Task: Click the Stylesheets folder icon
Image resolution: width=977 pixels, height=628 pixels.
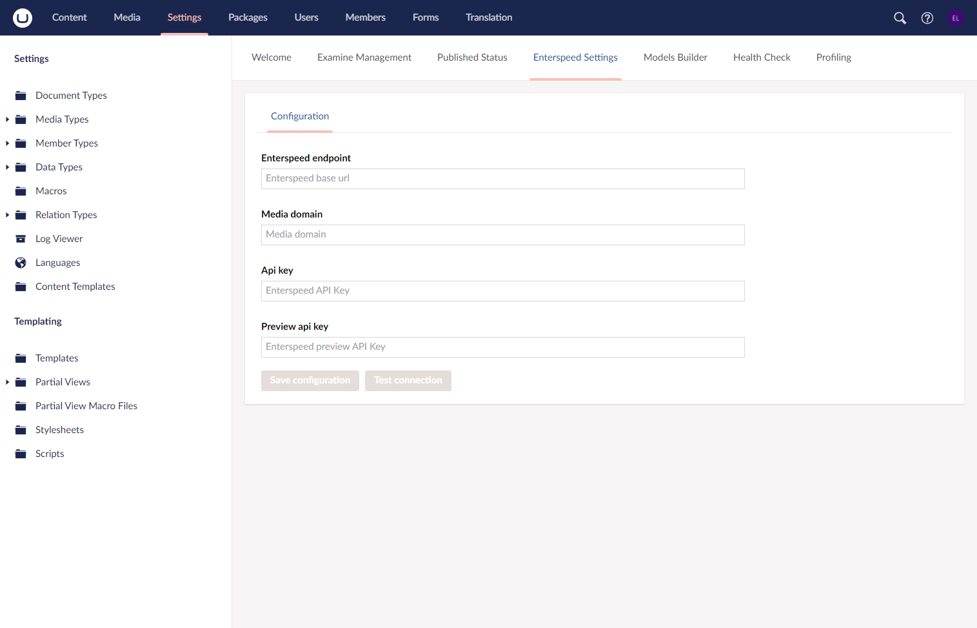Action: pos(21,430)
